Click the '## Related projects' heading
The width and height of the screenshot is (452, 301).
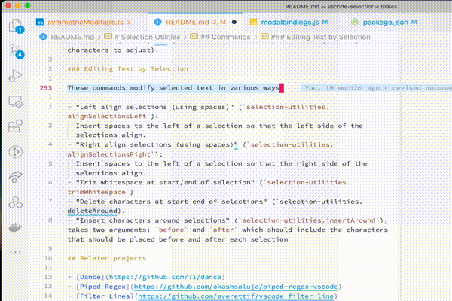(107, 258)
